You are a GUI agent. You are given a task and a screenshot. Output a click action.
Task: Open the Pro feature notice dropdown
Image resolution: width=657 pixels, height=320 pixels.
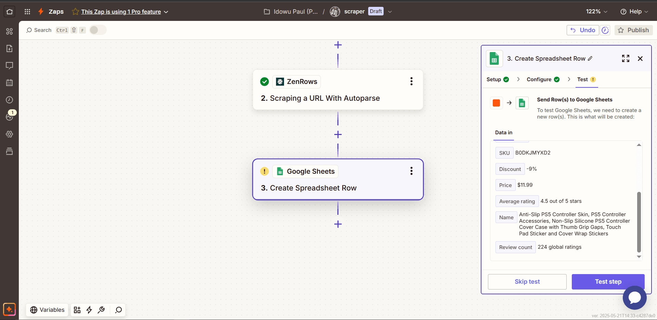(x=166, y=12)
